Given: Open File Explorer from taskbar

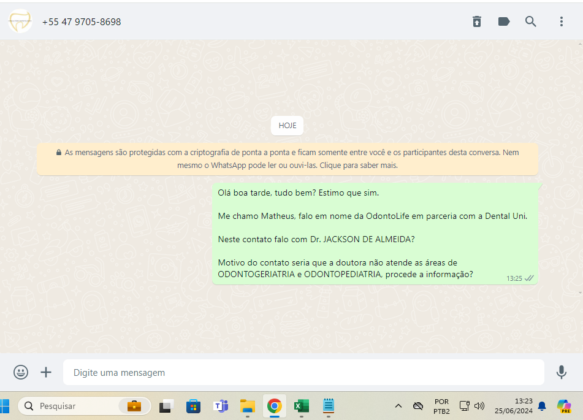Looking at the screenshot, I should pyautogui.click(x=248, y=406).
